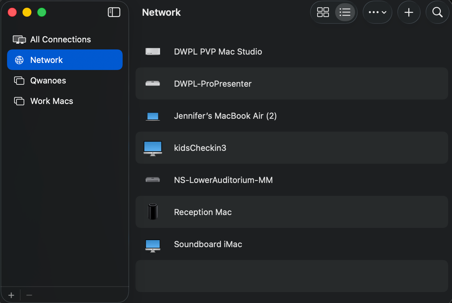Viewport: 452px width, 303px height.
Task: Click Jennifer's MacBook Air laptop icon
Action: coord(153,116)
